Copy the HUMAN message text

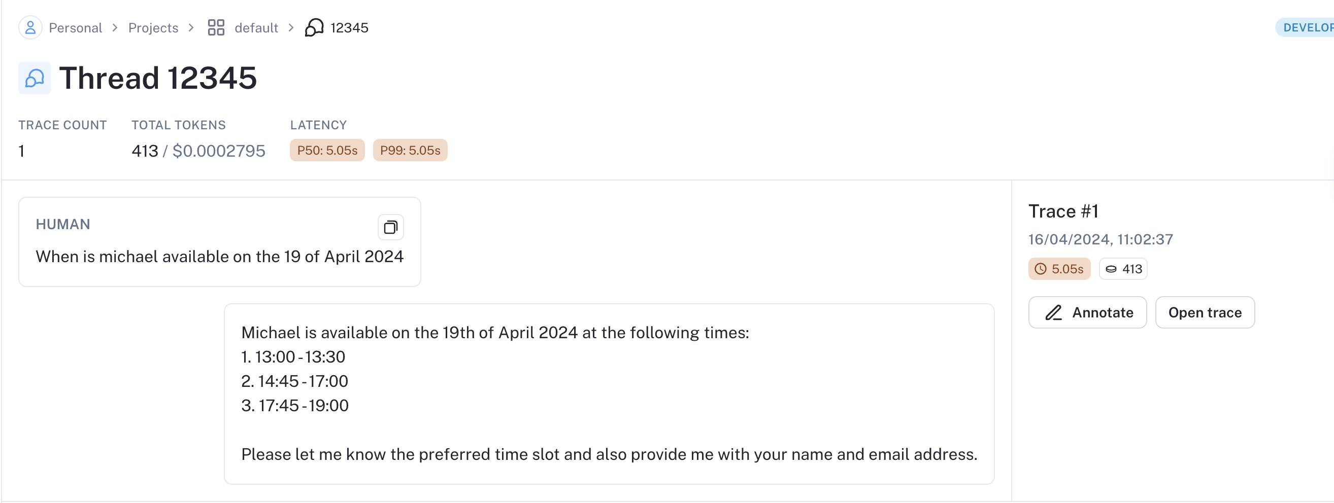click(x=390, y=227)
